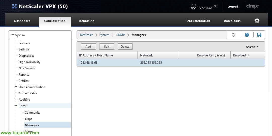Open the Reporting tab
Viewport: 272px width, 136px height.
87,21
